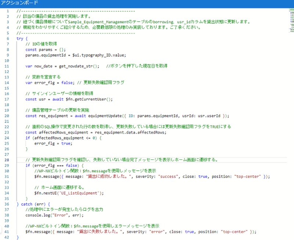Click 'console.log' on line 38

pyautogui.click(x=37, y=215)
